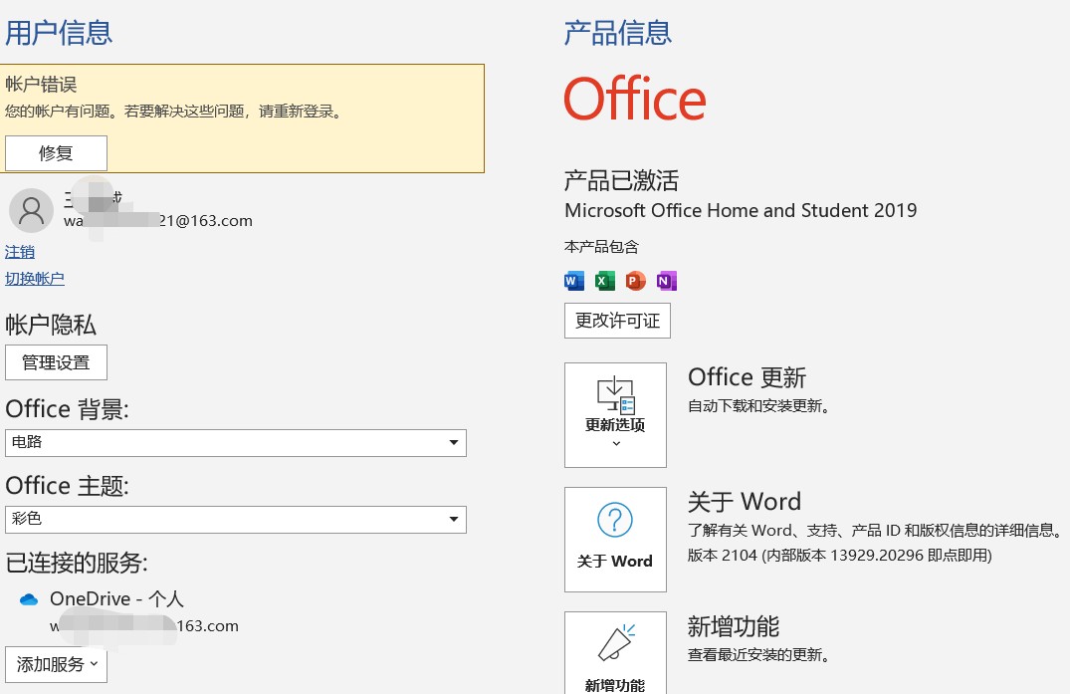Click the PowerPoint app icon under 本产品包含
Viewport: 1070px width, 694px height.
click(635, 281)
